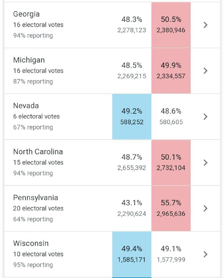The image size is (224, 278).
Task: Open North Carolina state entry
Action: pos(38,152)
